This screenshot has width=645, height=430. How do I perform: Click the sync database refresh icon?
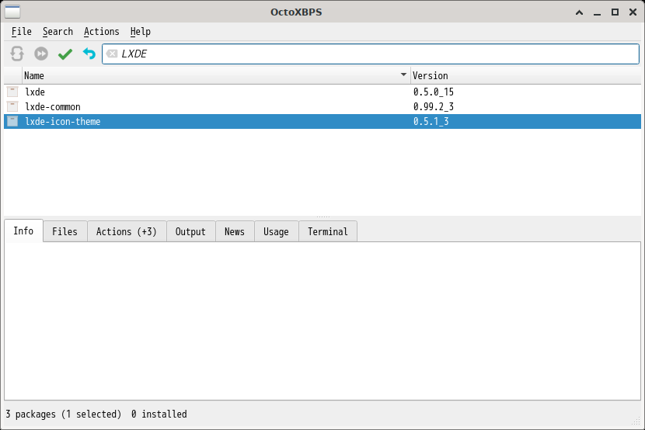click(17, 54)
